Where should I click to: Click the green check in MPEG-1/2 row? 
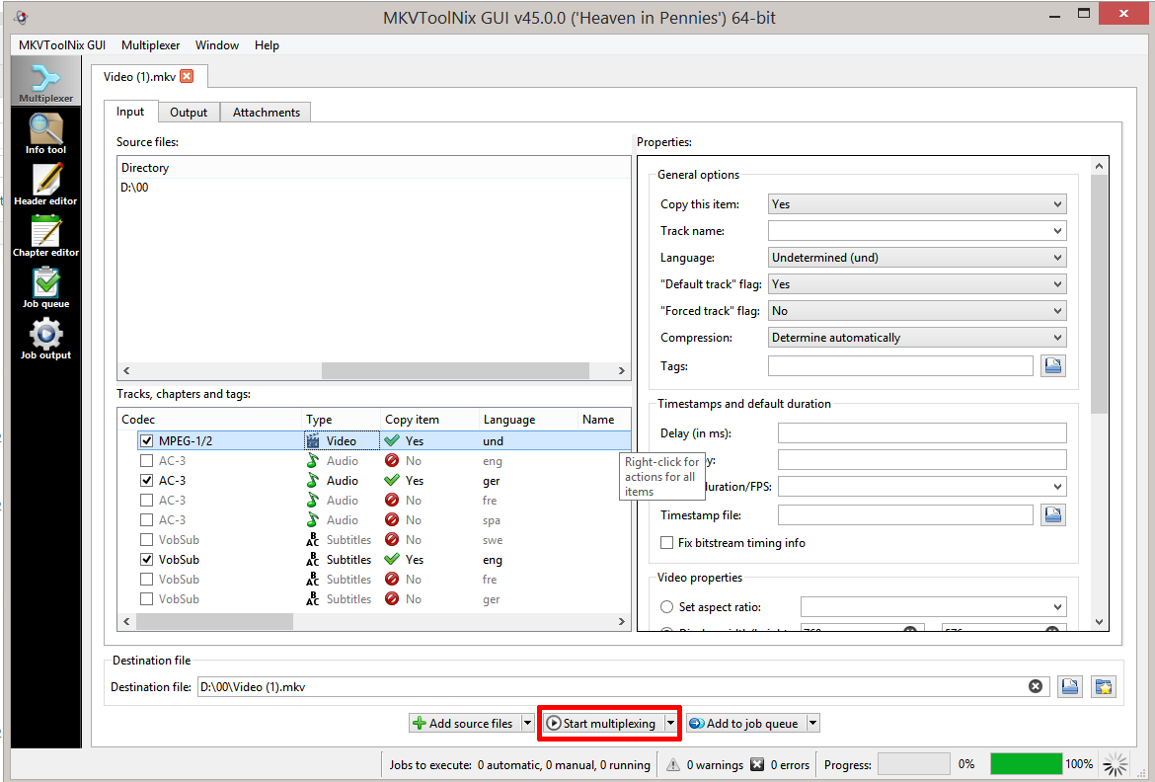[x=392, y=440]
